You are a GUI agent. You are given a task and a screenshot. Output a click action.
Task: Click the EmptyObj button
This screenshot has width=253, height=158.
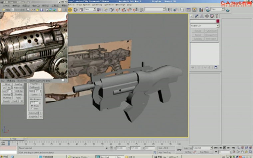click(33, 117)
